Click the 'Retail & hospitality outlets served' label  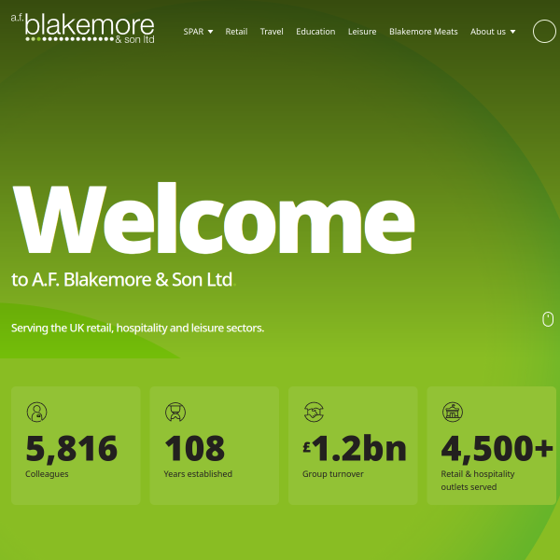point(478,481)
